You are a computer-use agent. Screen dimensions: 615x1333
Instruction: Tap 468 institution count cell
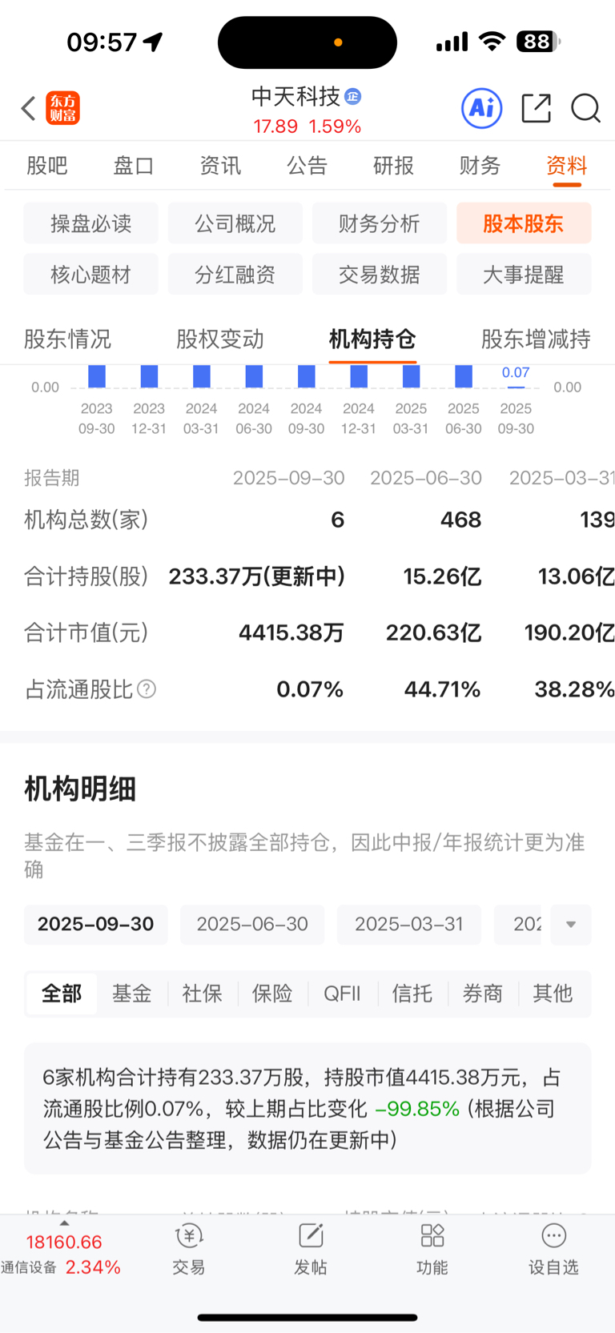tap(460, 520)
